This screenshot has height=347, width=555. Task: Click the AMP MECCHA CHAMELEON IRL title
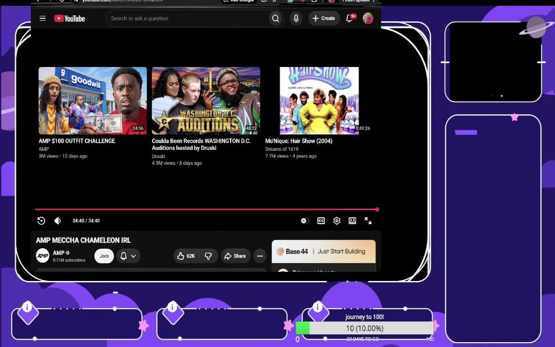tap(83, 240)
